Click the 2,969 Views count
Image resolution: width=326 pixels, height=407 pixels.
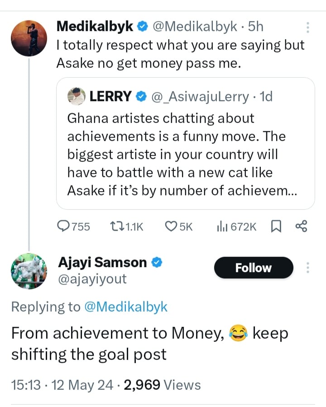[163, 385]
